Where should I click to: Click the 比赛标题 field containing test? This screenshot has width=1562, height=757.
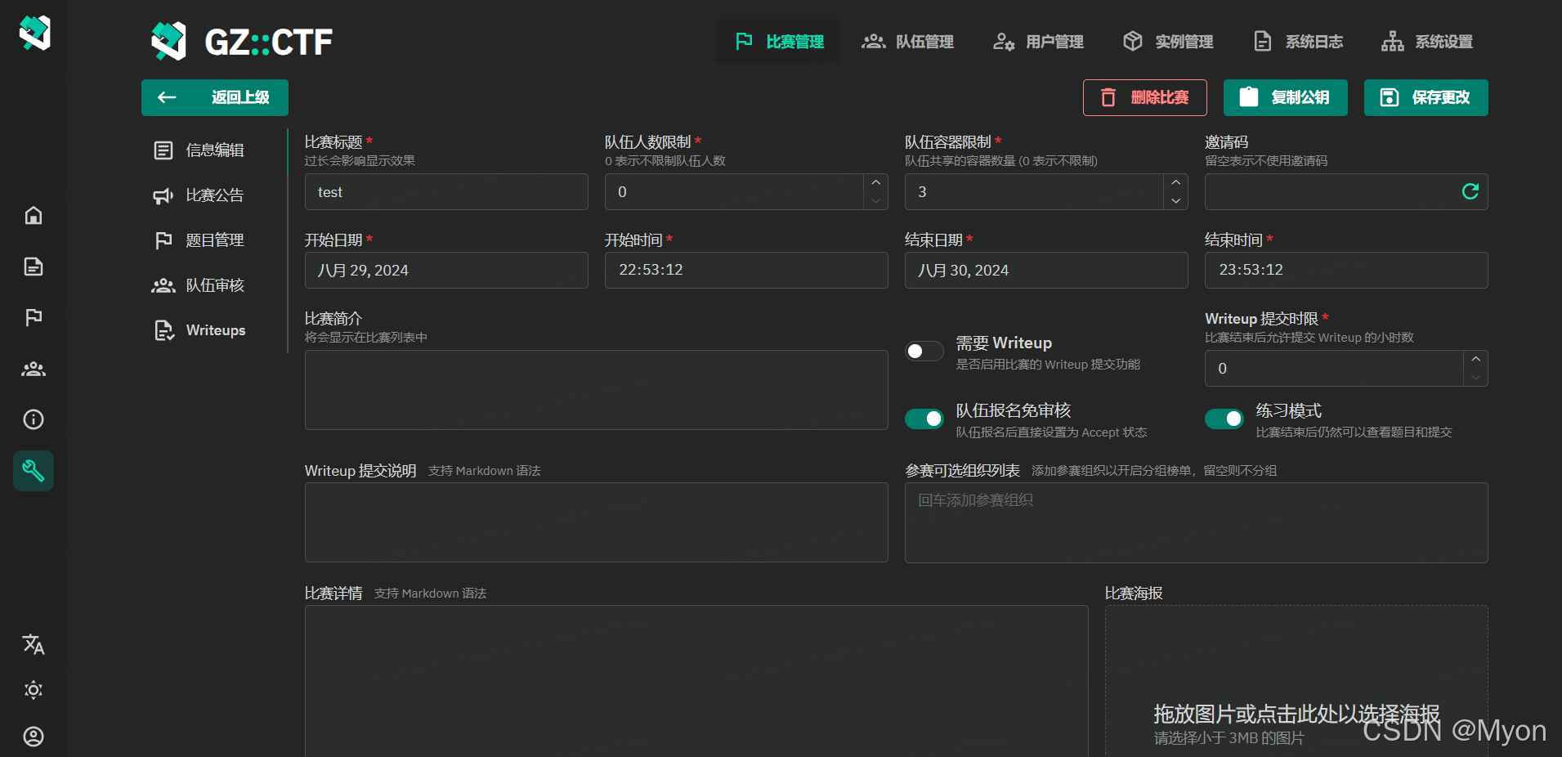click(446, 191)
